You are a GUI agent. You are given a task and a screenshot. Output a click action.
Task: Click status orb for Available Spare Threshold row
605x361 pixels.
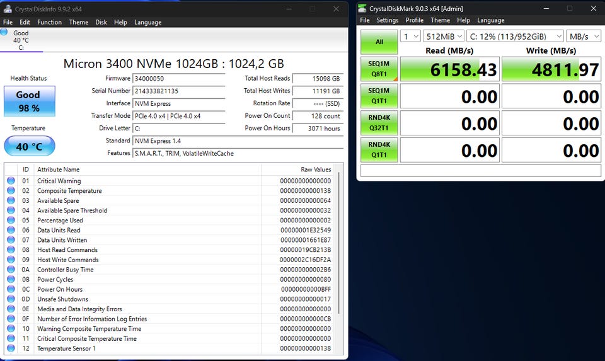[11, 210]
